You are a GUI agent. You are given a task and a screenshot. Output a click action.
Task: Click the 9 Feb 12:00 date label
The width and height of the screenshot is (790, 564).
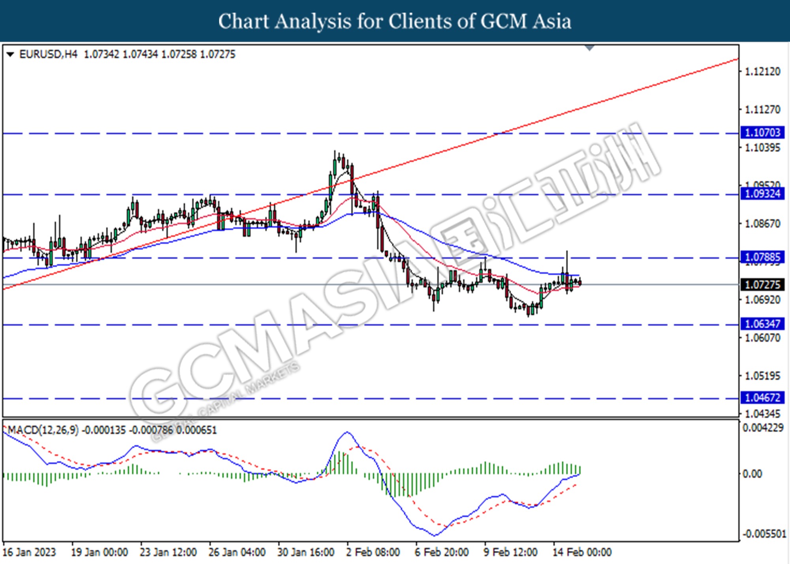[x=511, y=552]
